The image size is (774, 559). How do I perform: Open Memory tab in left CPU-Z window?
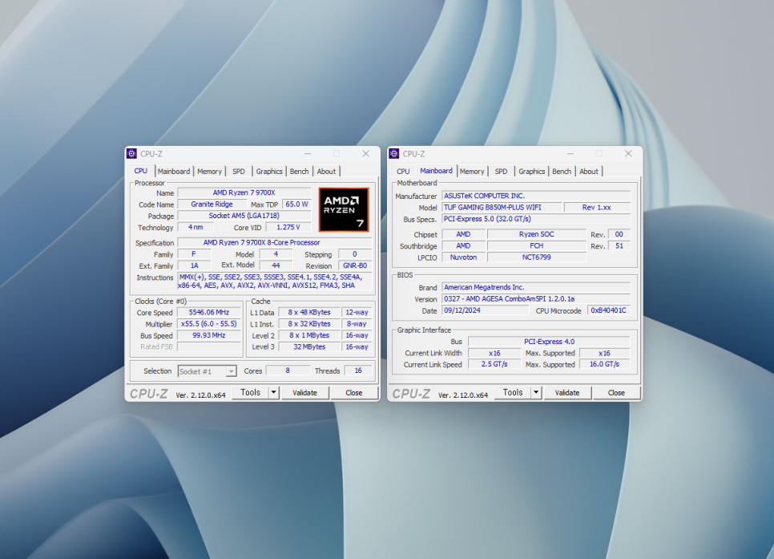[209, 172]
